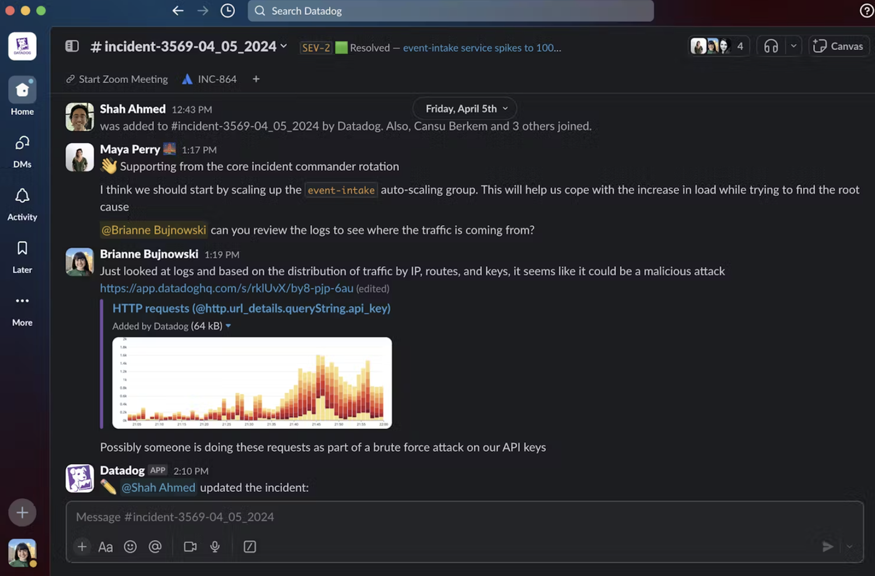Click Start Zoom Meeting bookmark
Image resolution: width=875 pixels, height=576 pixels.
[117, 79]
